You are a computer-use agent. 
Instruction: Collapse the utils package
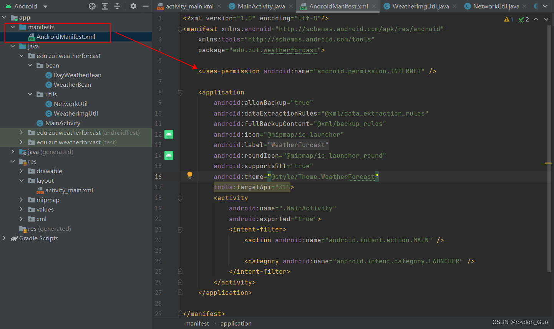[30, 94]
